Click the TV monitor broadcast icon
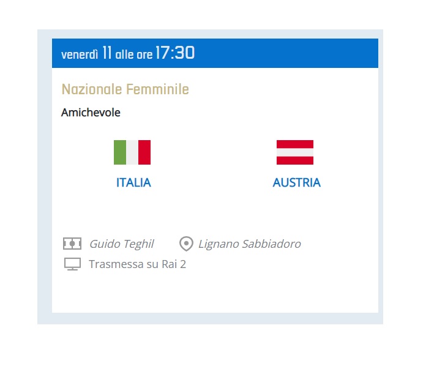Viewport: 445px width, 369px height. point(72,264)
